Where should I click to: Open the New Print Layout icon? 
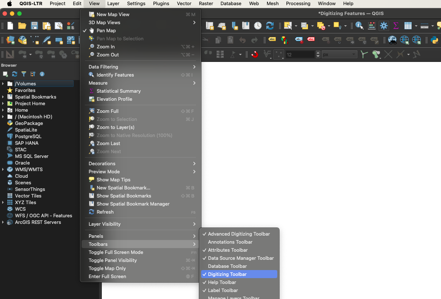point(47,26)
